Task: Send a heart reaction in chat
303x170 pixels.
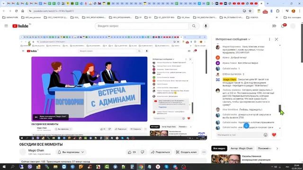Action: 274,135
